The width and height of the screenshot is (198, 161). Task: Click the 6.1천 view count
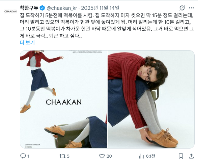(x=150, y=156)
